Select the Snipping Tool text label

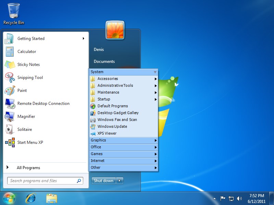click(30, 78)
